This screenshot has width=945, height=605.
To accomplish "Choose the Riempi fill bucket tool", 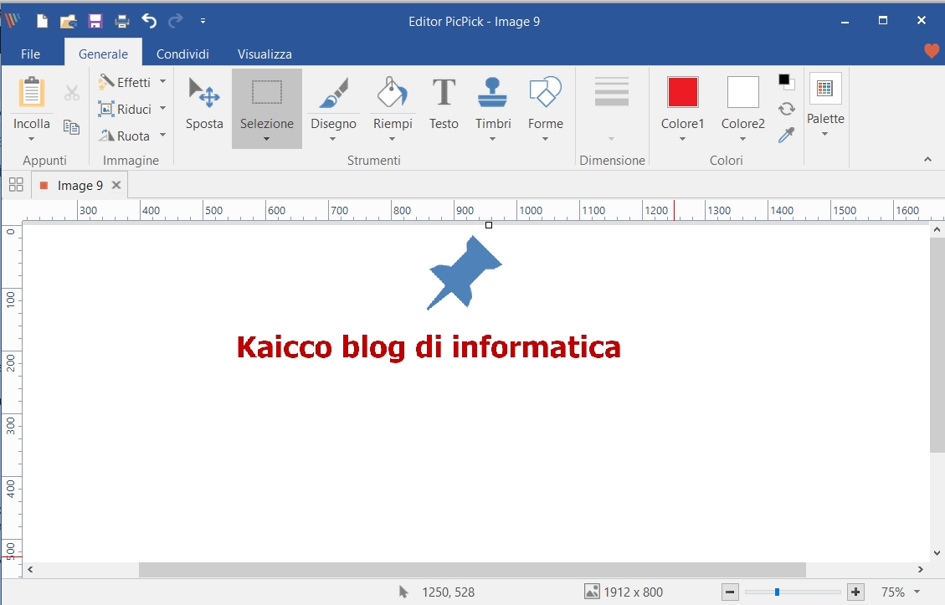I will 393,100.
